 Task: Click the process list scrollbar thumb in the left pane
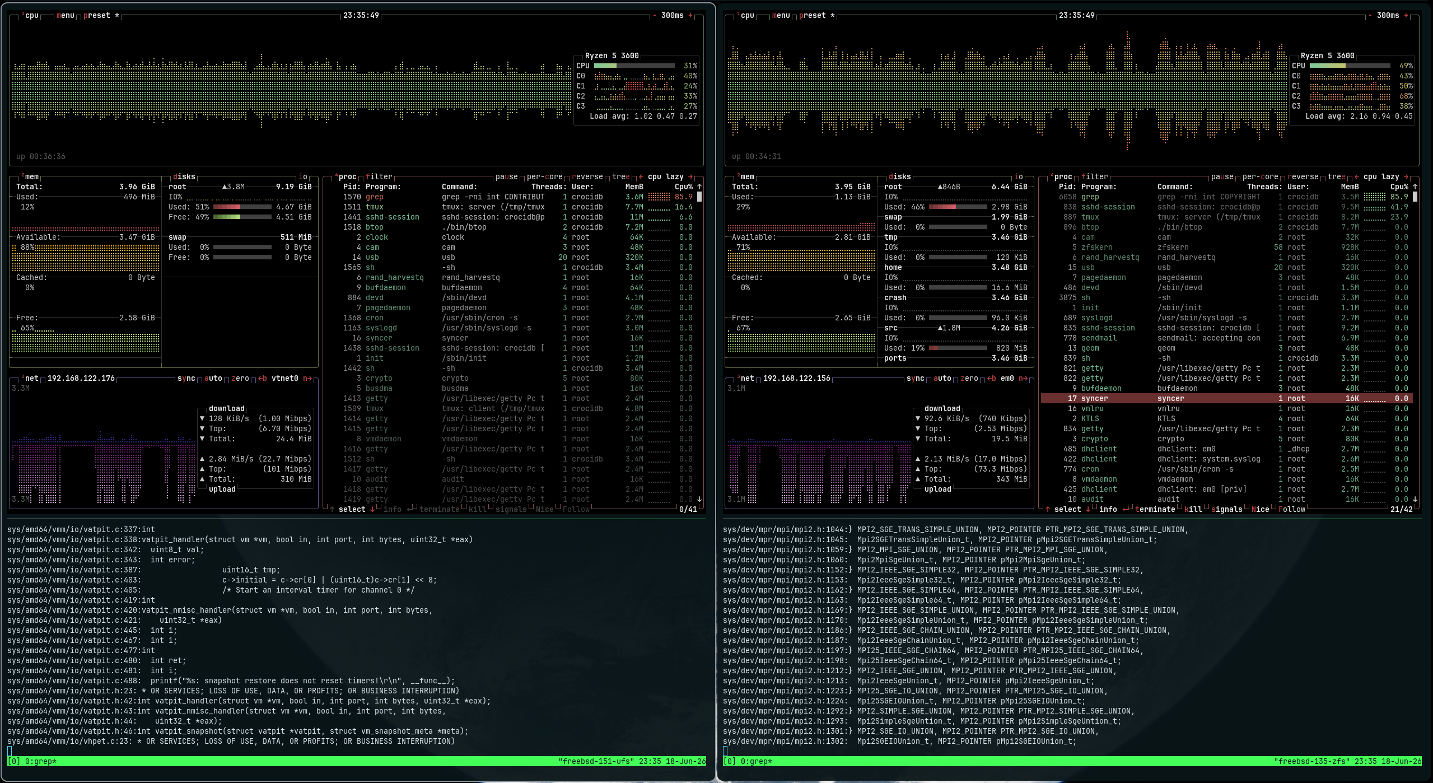pyautogui.click(x=699, y=197)
